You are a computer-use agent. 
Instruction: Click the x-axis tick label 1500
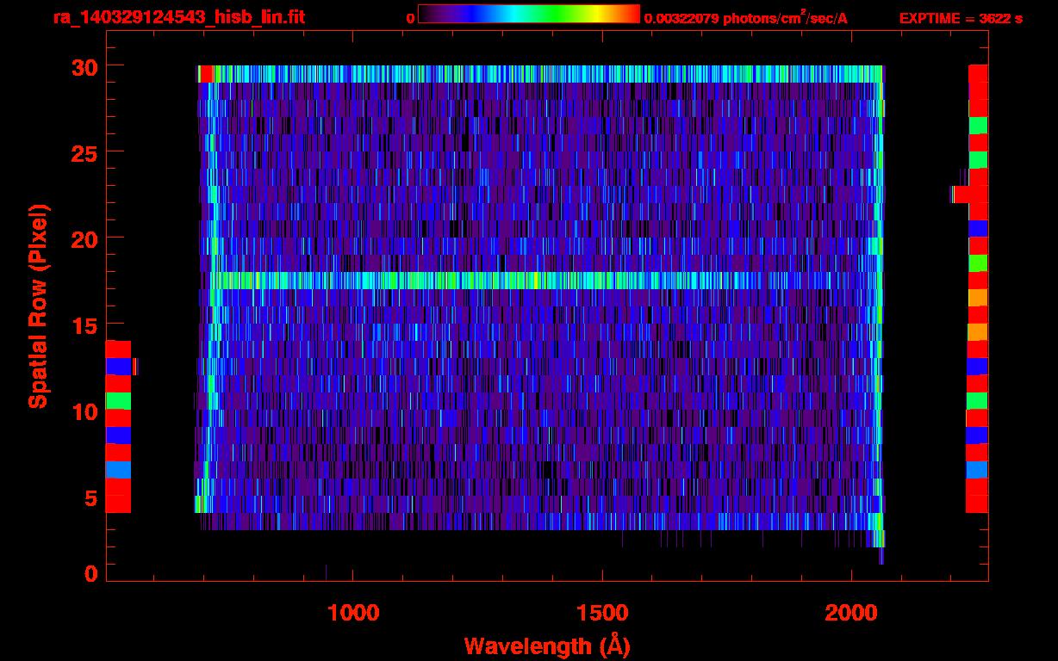[602, 613]
